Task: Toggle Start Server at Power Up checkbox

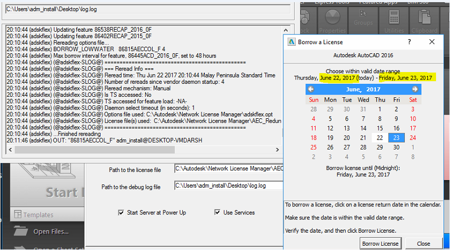Action: pos(121,212)
